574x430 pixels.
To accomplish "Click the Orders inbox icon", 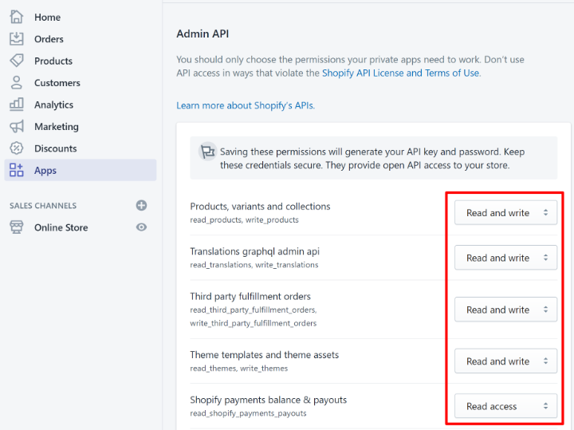I will [x=16, y=38].
